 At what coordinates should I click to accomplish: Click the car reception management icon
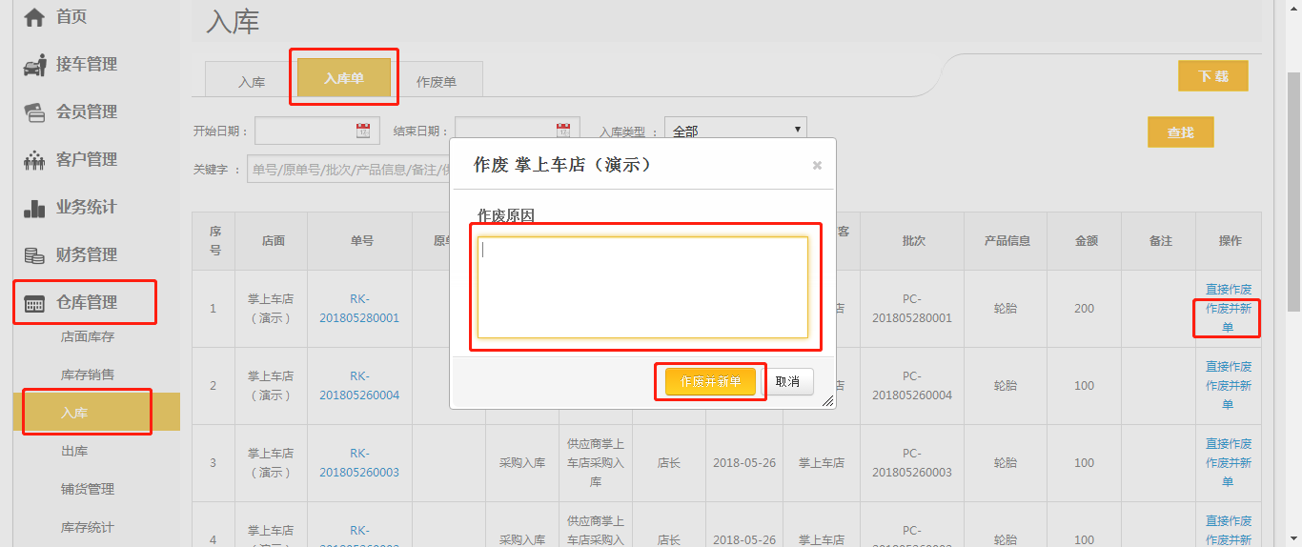34,65
